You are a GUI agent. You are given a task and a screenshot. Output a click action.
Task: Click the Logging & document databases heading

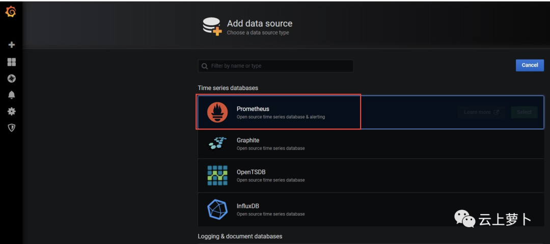coord(240,236)
